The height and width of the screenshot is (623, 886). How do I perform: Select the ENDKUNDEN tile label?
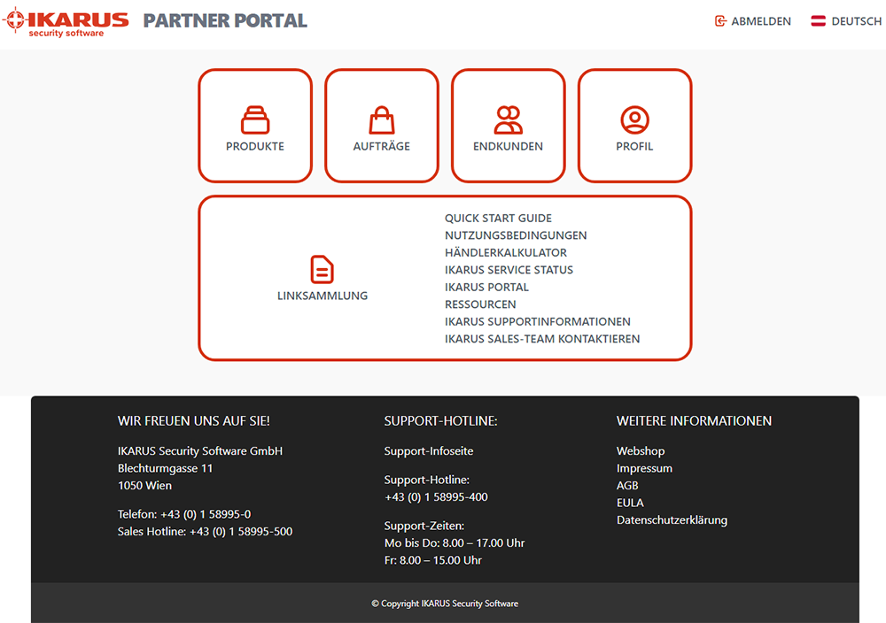(508, 146)
